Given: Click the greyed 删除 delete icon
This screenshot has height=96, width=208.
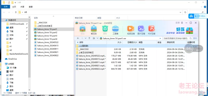Looking at the screenshot, I should (x=105, y=30).
